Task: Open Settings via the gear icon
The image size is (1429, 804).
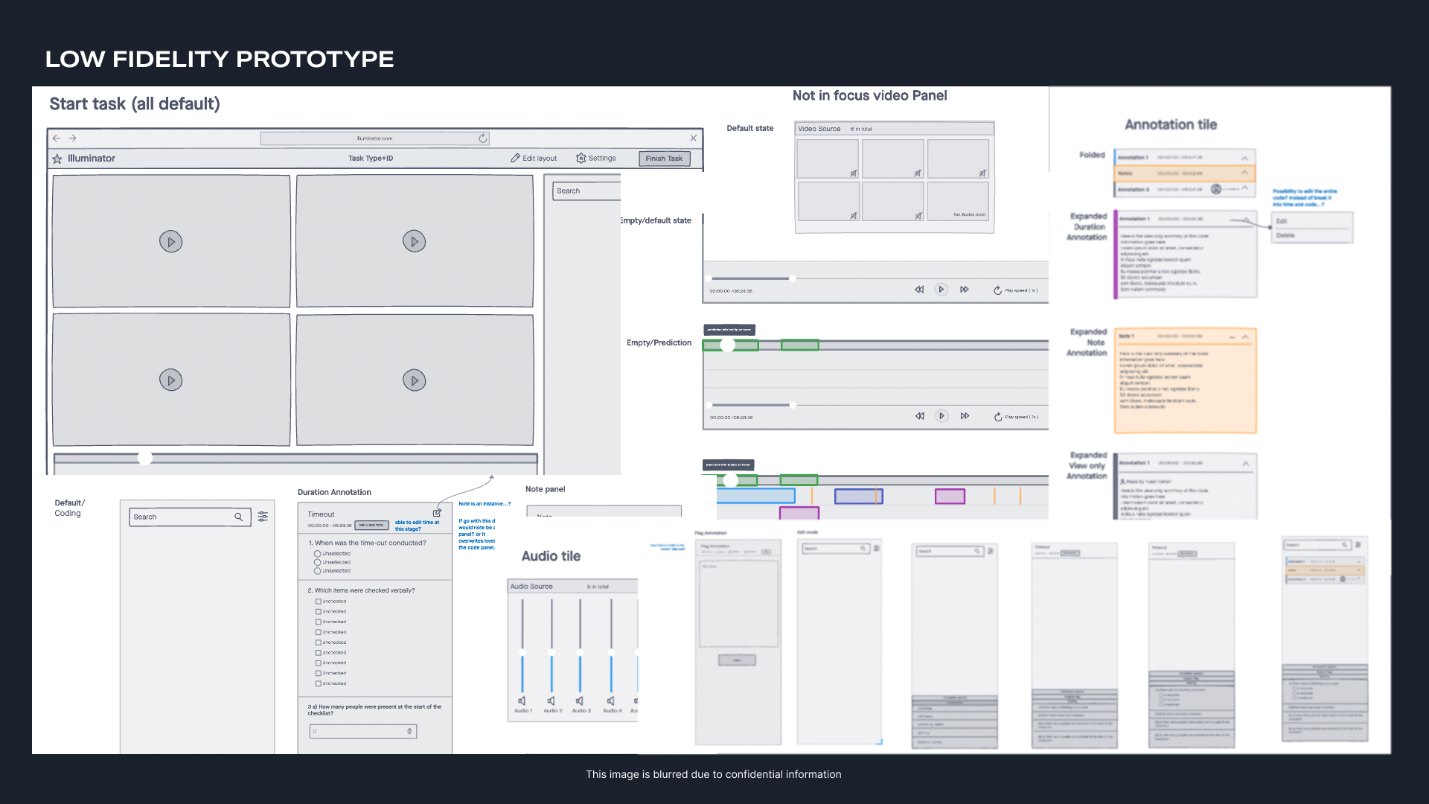Action: (581, 158)
